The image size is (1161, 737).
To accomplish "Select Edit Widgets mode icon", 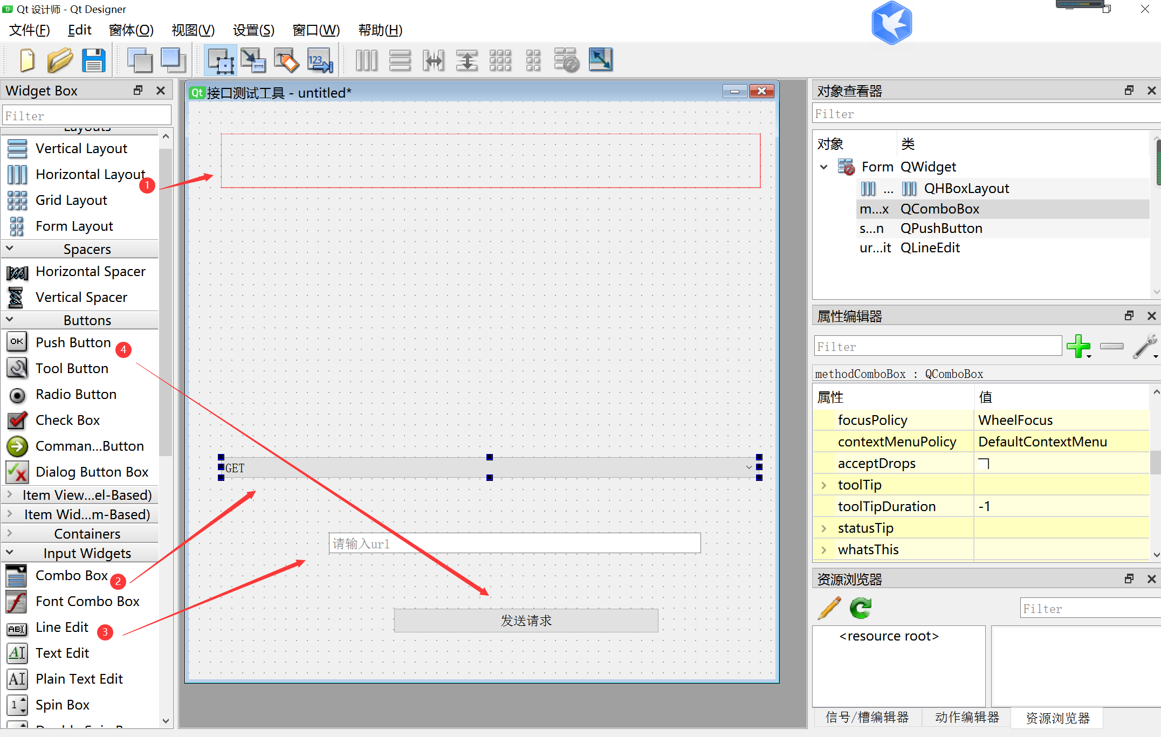I will click(221, 60).
